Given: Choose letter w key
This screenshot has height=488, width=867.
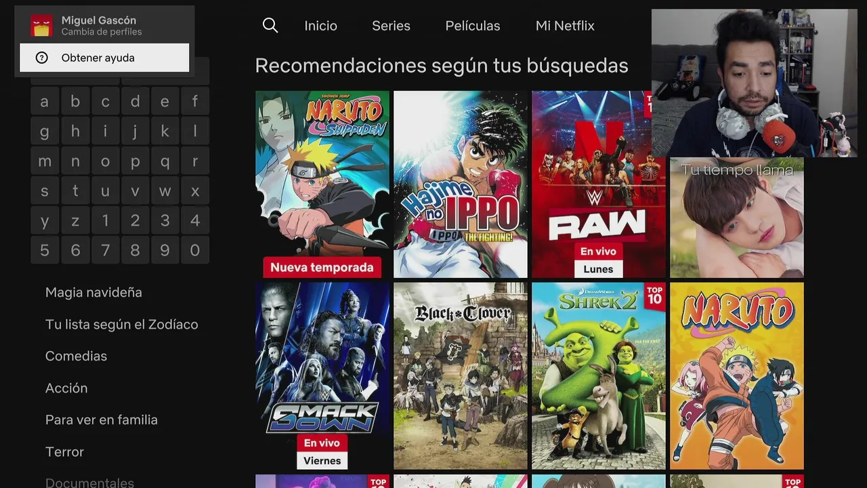Looking at the screenshot, I should pos(165,191).
